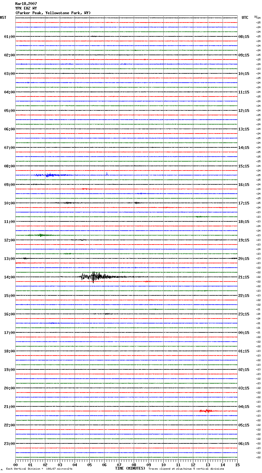Select the 06:00 MST time label
This screenshot has width=262, height=473.
[x=10, y=129]
